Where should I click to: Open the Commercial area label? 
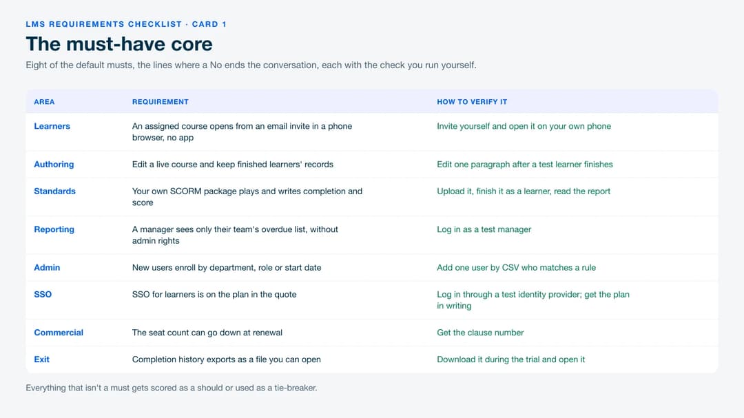coord(59,333)
